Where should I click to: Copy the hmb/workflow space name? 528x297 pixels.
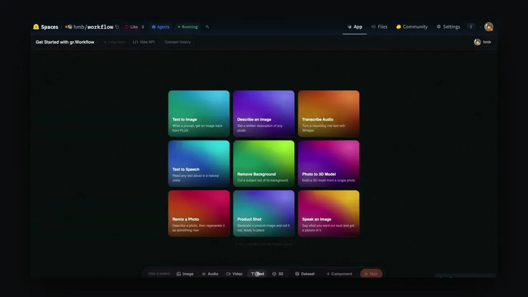[x=117, y=27]
